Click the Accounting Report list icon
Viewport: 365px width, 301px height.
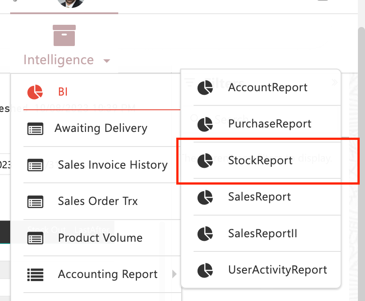pos(35,274)
